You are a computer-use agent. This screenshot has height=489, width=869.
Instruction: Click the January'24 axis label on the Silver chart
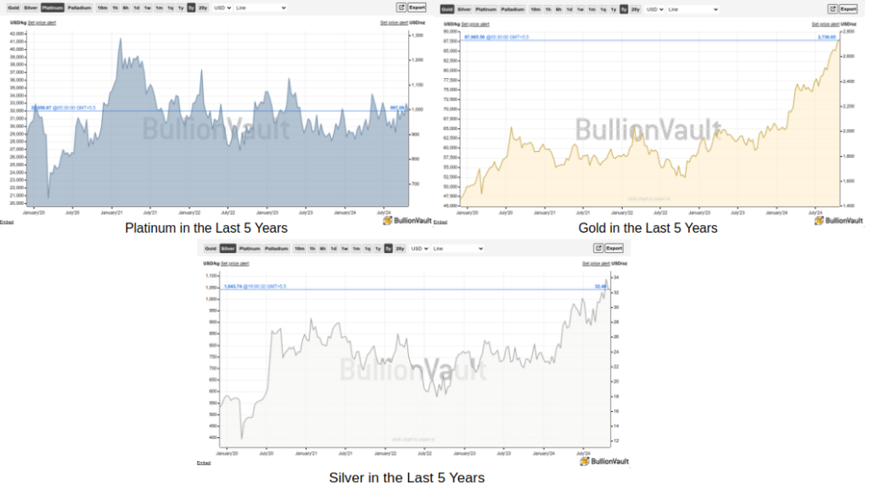coord(544,453)
